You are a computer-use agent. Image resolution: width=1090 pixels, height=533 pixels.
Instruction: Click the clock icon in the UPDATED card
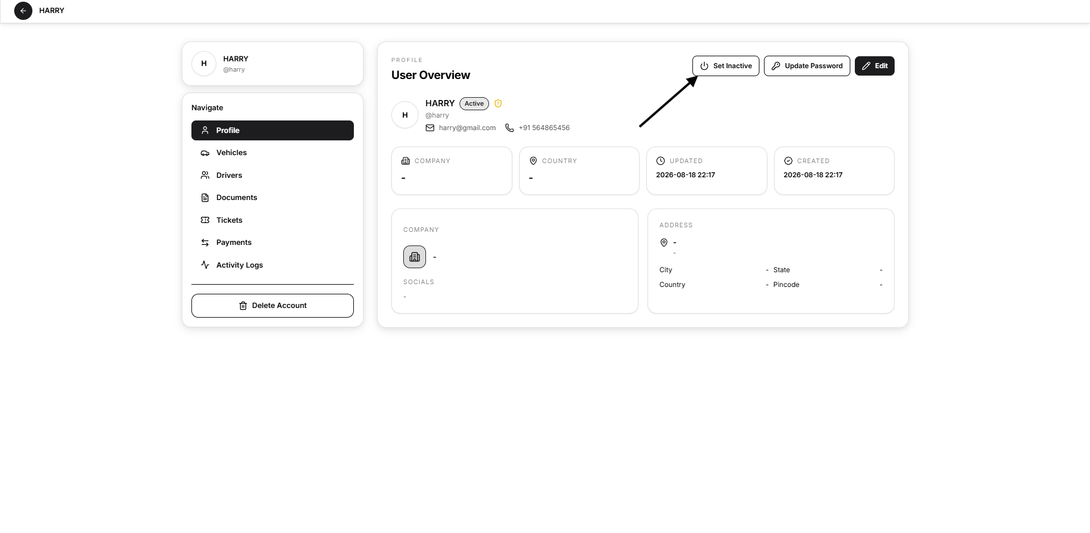[x=661, y=161]
